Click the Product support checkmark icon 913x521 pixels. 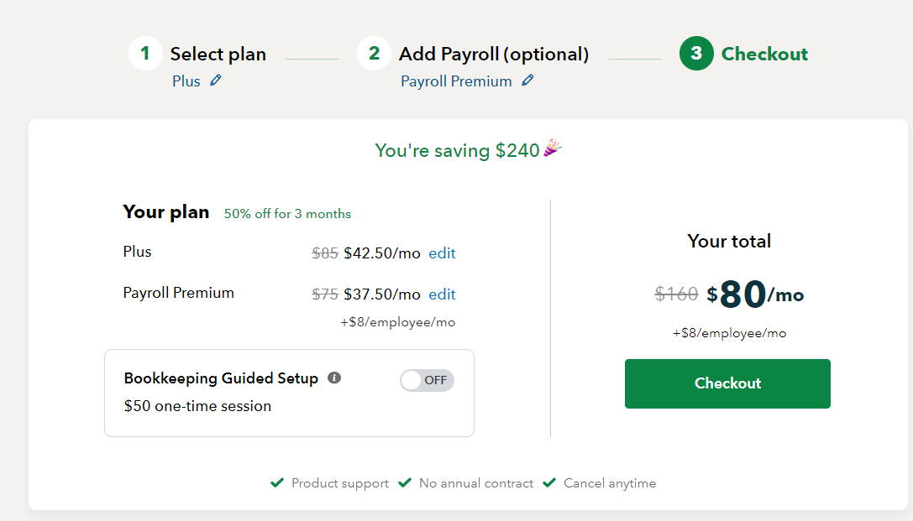277,482
